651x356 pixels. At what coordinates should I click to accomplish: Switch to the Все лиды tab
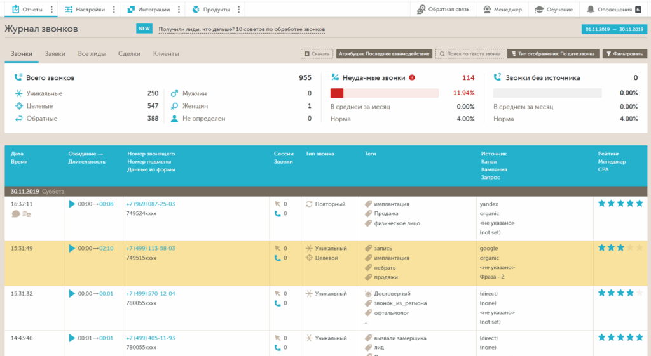pos(92,53)
